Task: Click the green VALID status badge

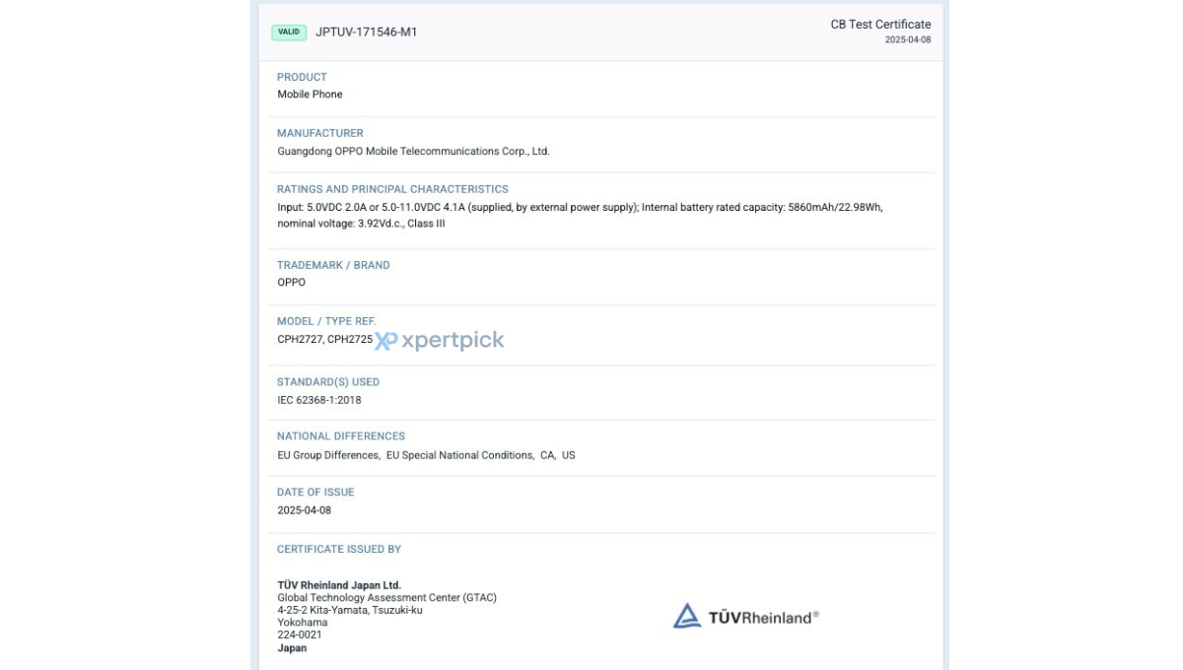Action: (x=289, y=32)
